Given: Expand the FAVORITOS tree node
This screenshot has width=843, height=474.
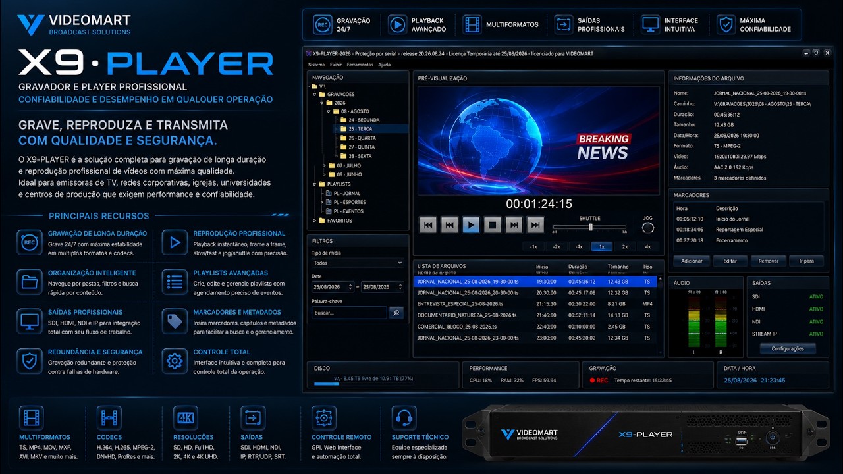Looking at the screenshot, I should click(x=315, y=221).
